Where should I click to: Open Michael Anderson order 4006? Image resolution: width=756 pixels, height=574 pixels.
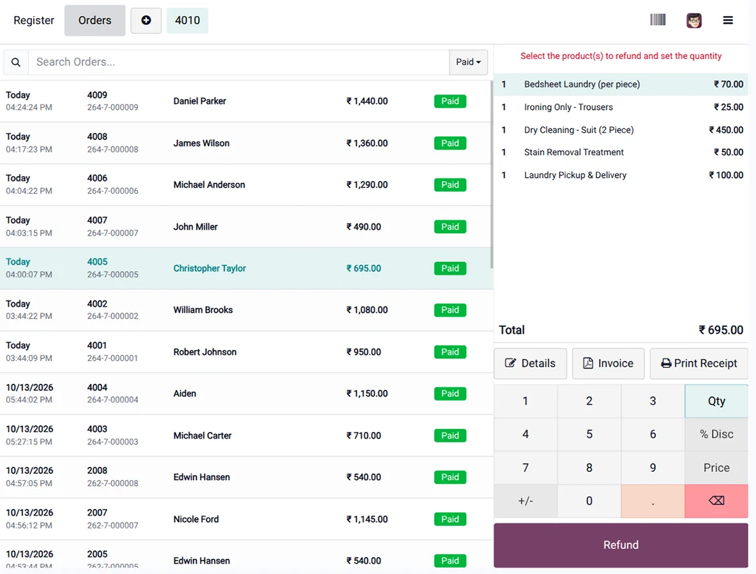pyautogui.click(x=246, y=185)
